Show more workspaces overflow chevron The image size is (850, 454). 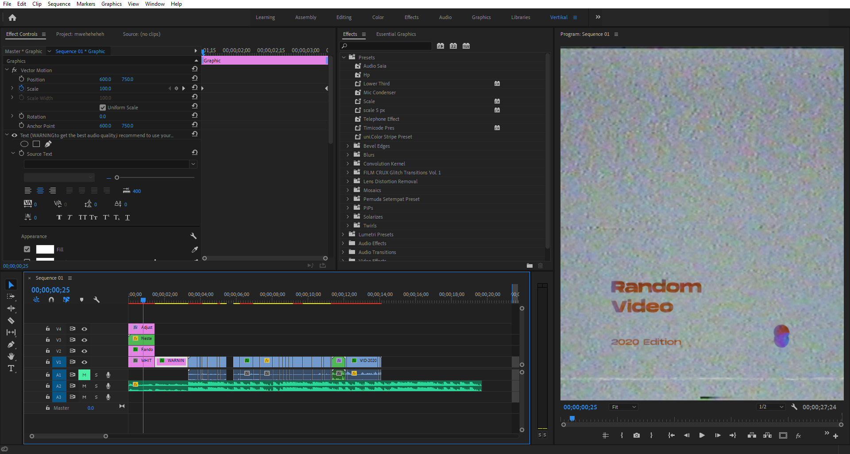coord(598,17)
